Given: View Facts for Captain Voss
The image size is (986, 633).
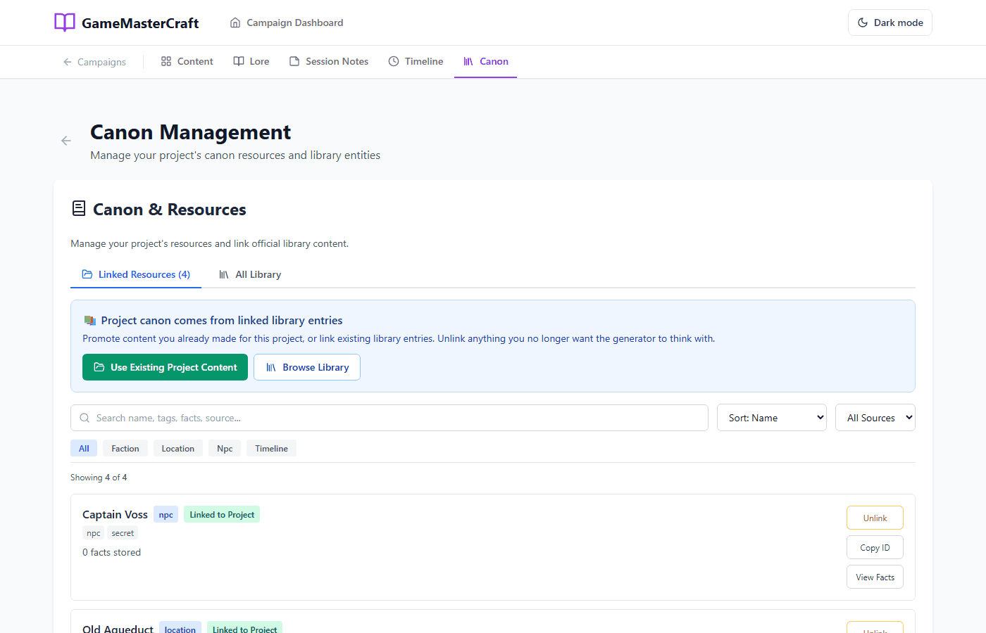Looking at the screenshot, I should (875, 577).
